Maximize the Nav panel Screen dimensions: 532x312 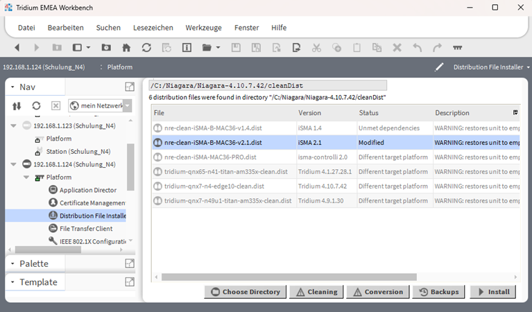pos(130,87)
